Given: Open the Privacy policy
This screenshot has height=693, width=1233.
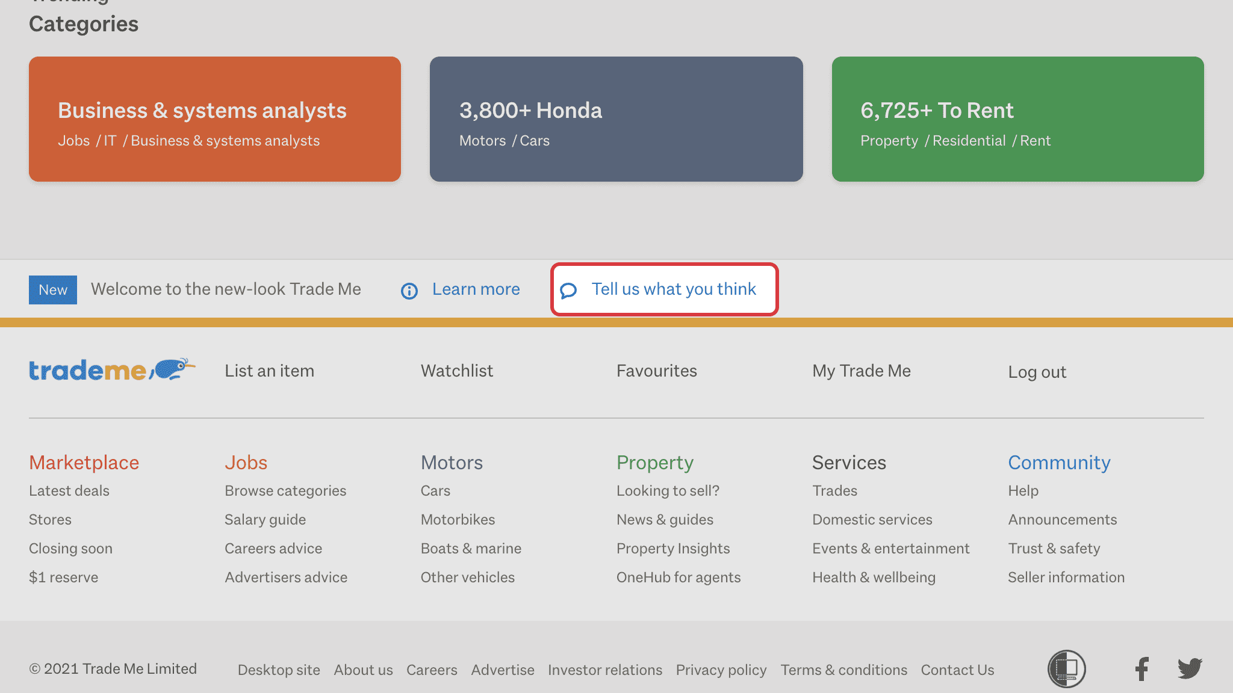Looking at the screenshot, I should [x=721, y=670].
